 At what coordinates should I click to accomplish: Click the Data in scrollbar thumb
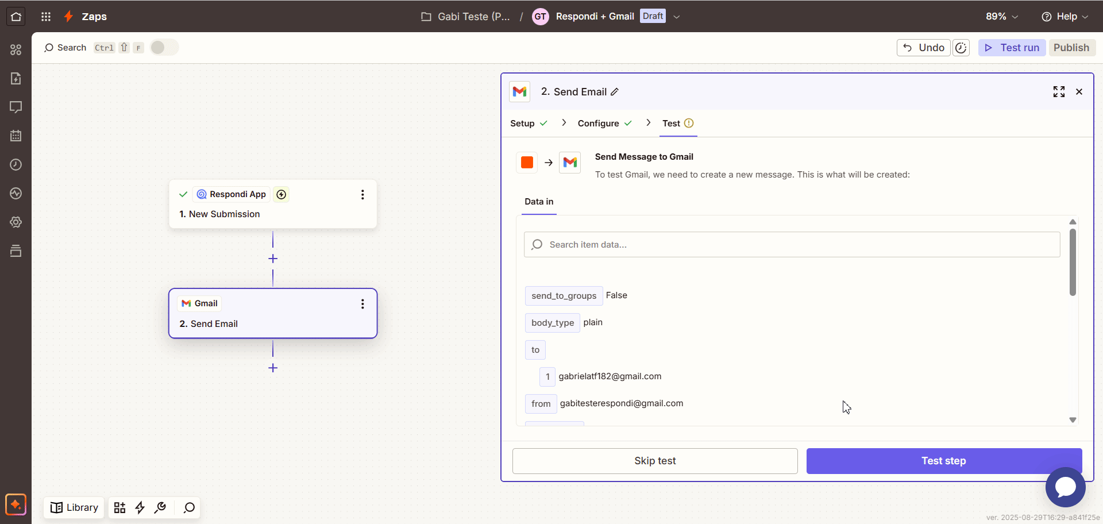coord(1073,263)
